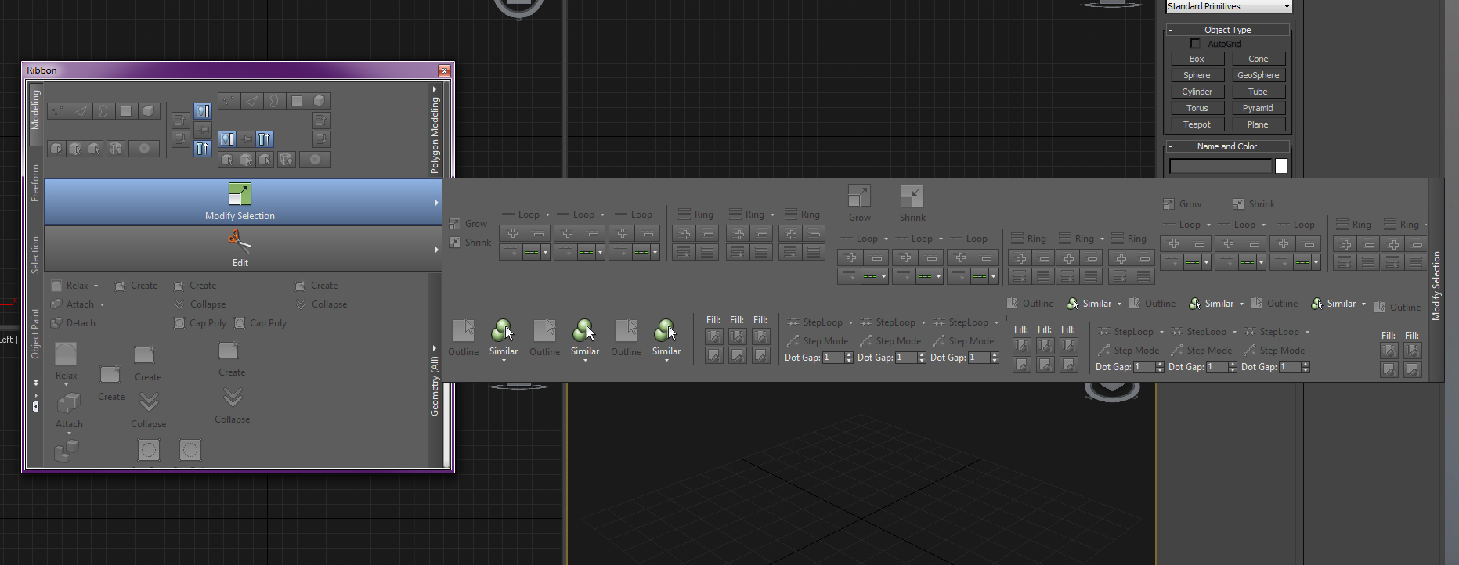Expand the Polygon Modeling panel arrow
The width and height of the screenshot is (1459, 565).
(x=435, y=89)
